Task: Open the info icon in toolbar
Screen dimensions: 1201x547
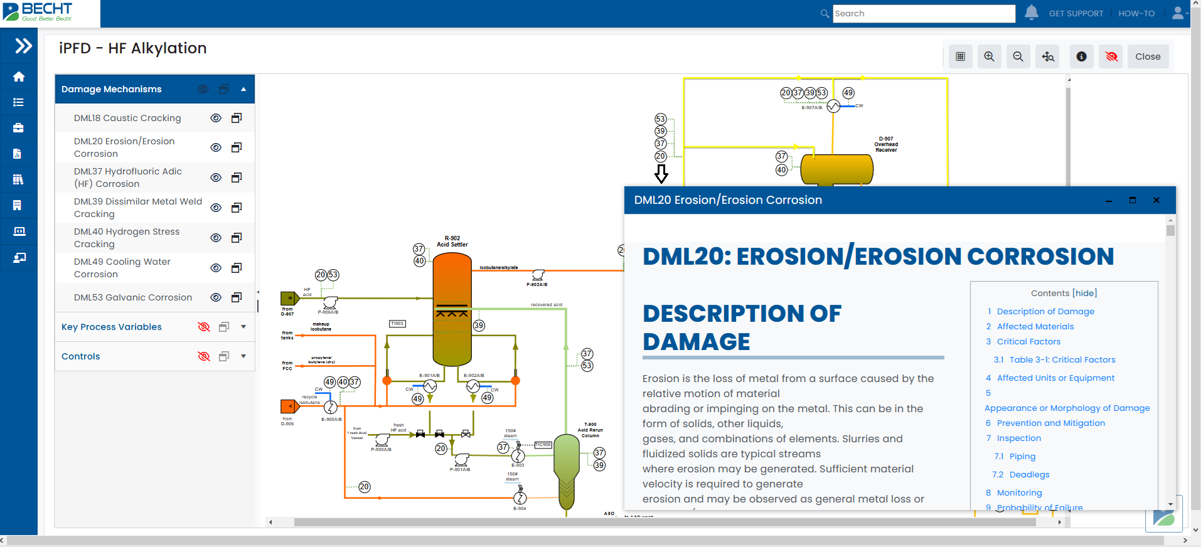Action: (x=1081, y=56)
